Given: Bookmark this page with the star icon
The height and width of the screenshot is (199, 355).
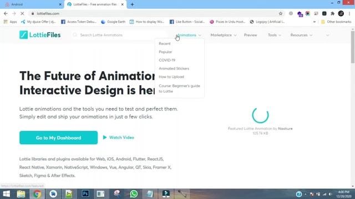Looking at the screenshot, I should pyautogui.click(x=281, y=13).
